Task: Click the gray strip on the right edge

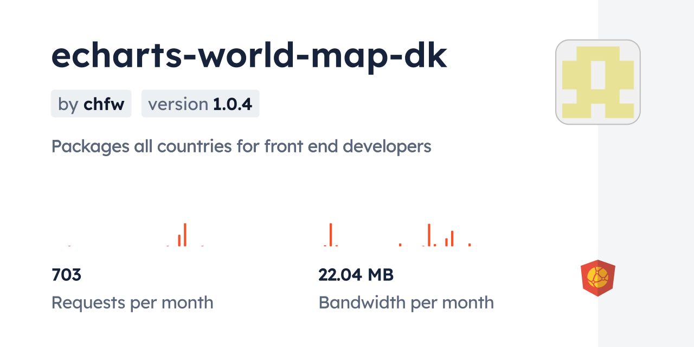Action: 646,173
